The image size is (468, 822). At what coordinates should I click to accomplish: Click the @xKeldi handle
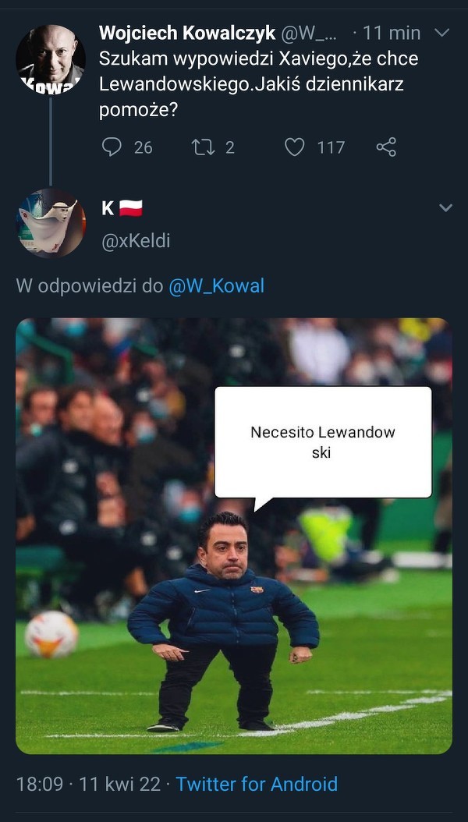pos(136,241)
